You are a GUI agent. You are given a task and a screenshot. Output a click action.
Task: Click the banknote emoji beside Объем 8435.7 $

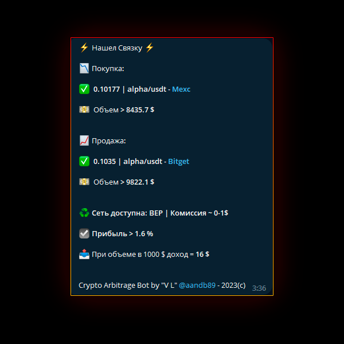coord(84,110)
